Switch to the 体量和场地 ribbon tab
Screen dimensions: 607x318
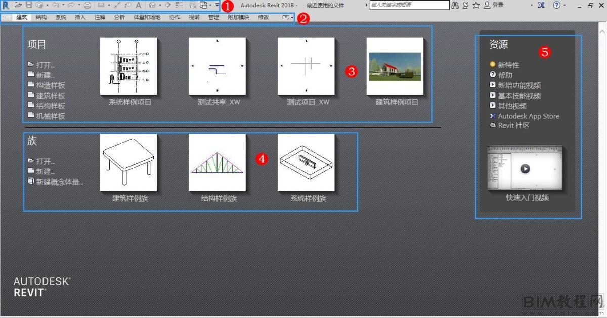click(147, 17)
